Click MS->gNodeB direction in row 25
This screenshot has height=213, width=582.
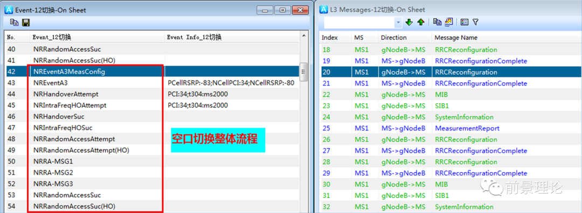[x=403, y=128]
